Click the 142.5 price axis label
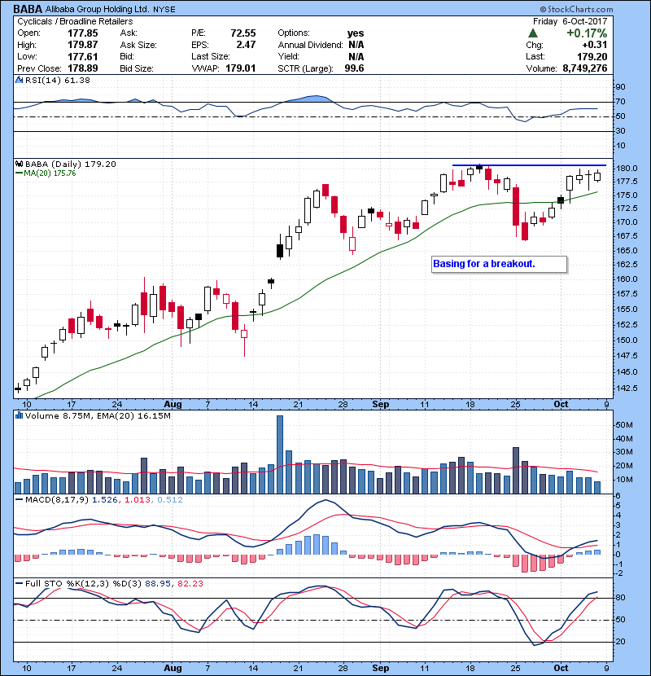Image resolution: width=651 pixels, height=676 pixels. [627, 388]
